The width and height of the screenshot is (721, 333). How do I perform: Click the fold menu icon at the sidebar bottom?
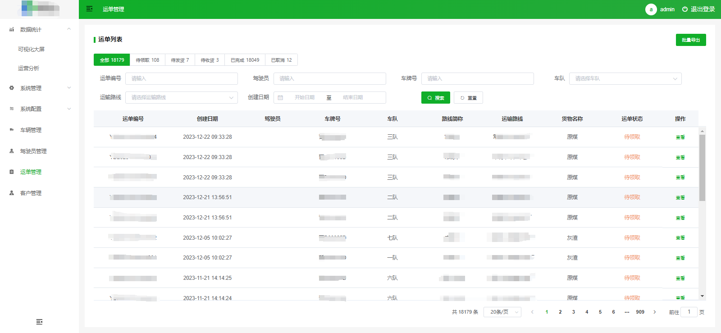coord(39,322)
